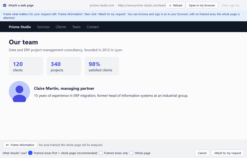The image size is (247, 158).
Task: Open the Services nav link
Action: click(x=43, y=27)
